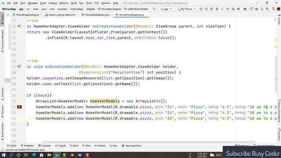281x158 pixels.
Task: Collapse the if (check) block fold marker
Action: [25, 96]
